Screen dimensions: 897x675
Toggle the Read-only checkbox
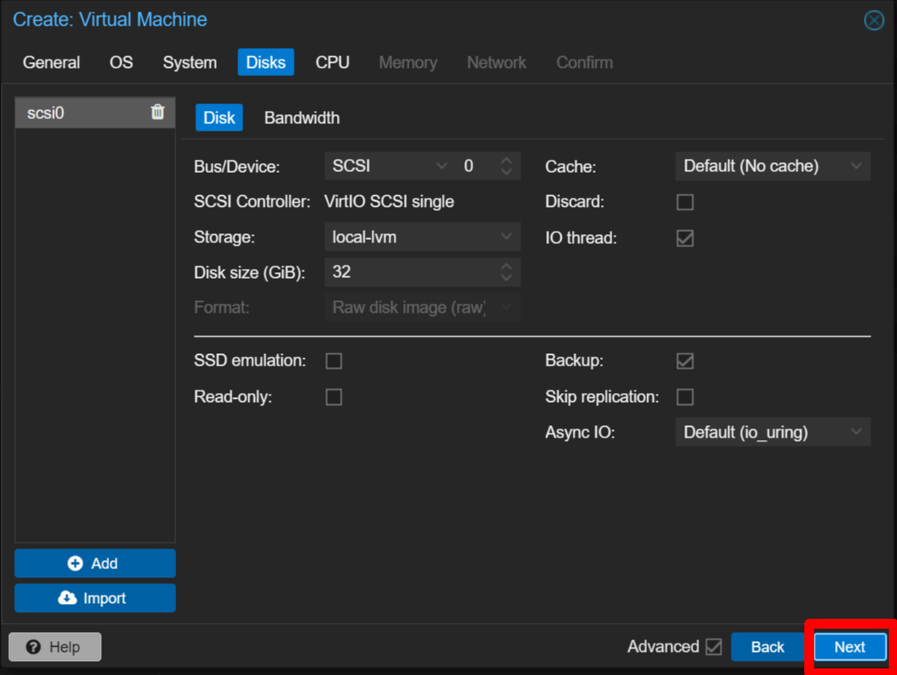(333, 397)
